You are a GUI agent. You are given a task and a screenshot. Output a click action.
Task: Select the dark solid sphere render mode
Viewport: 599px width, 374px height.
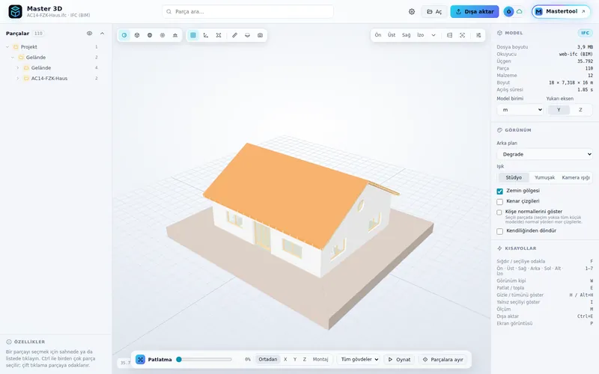[150, 35]
